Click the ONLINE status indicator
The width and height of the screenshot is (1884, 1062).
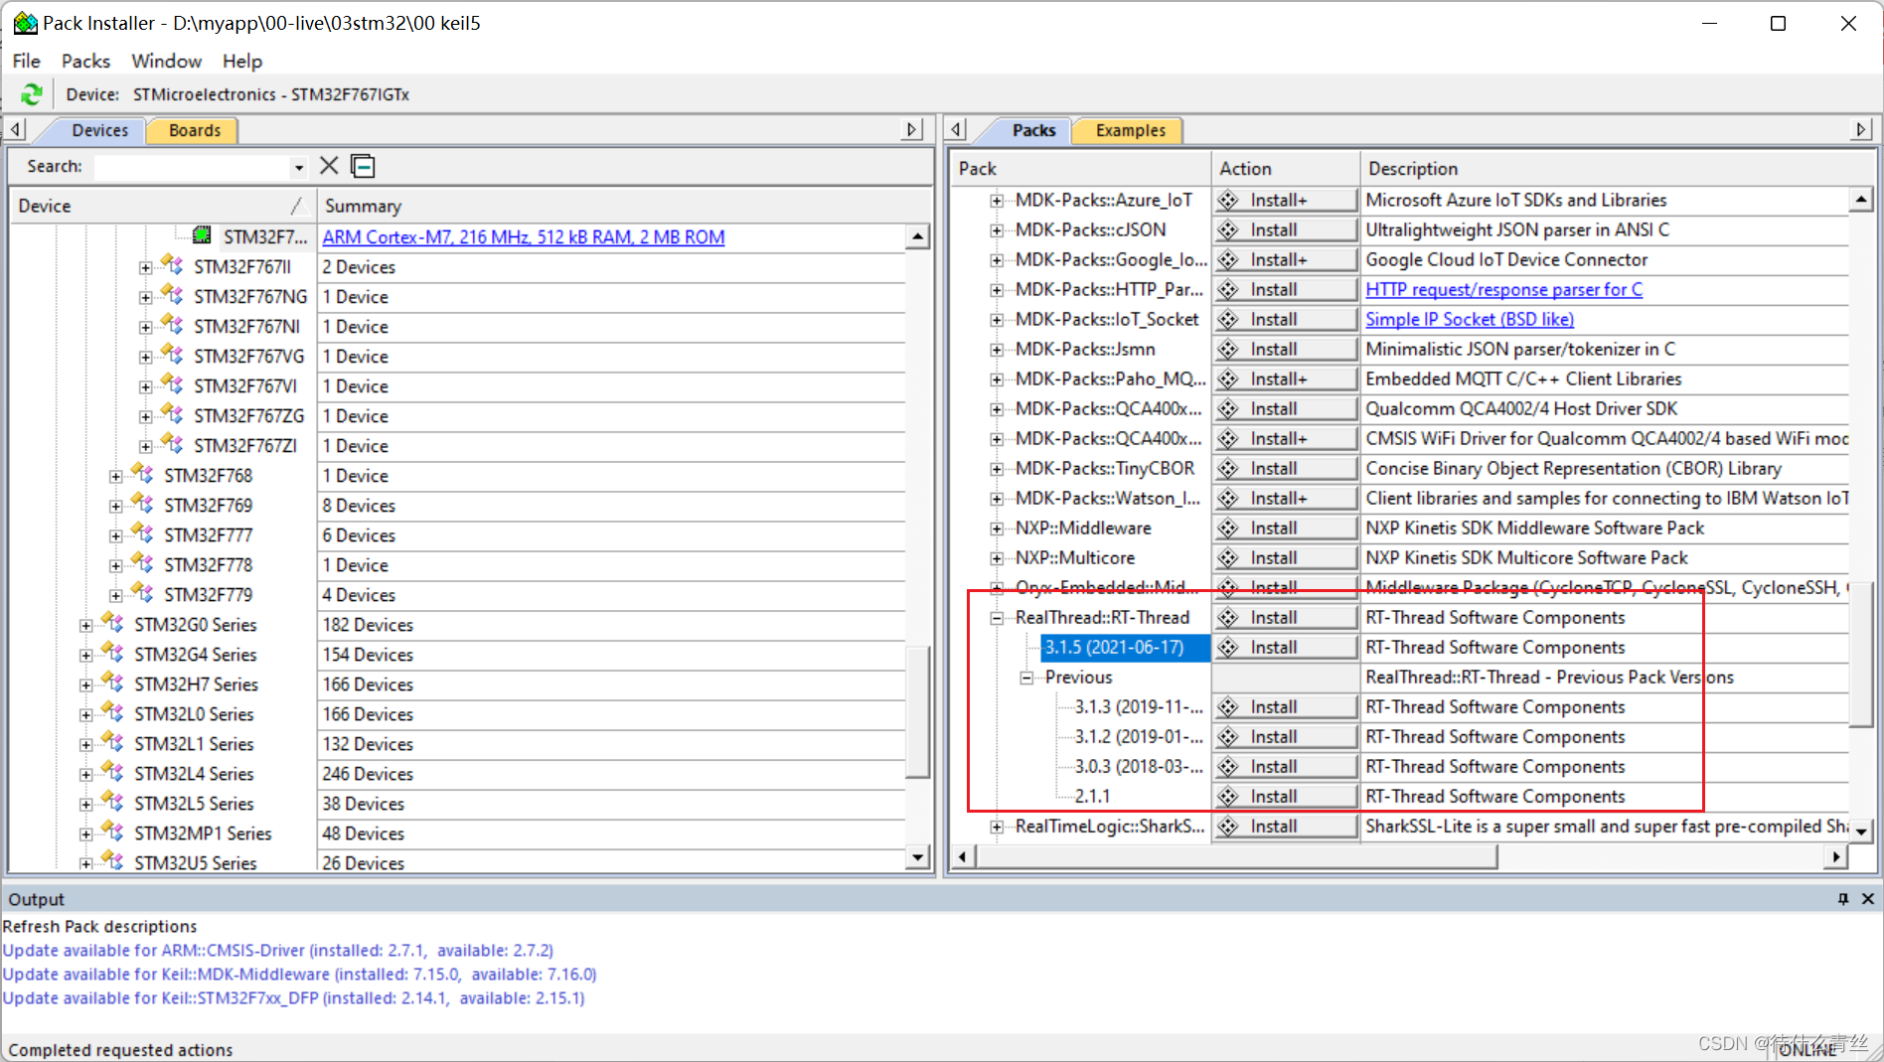pyautogui.click(x=1807, y=1049)
